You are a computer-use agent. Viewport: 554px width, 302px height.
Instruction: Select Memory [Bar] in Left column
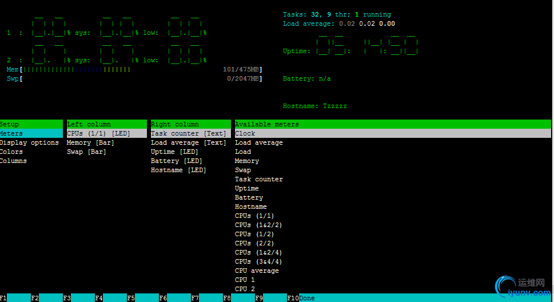[90, 142]
